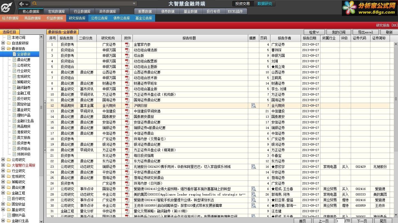Open PDF attachment for 每日投资指南
The height and width of the screenshot is (223, 398).
pyautogui.click(x=127, y=156)
